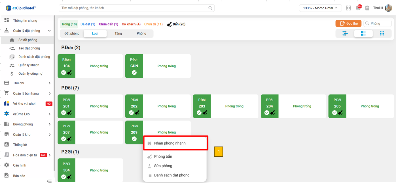Collapse the sidebar with bottom arrow icon
The width and height of the screenshot is (396, 183).
tap(49, 181)
